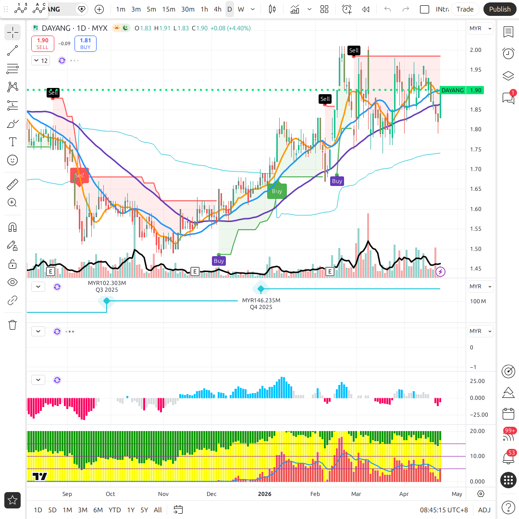Select the YTD date range

point(114,510)
